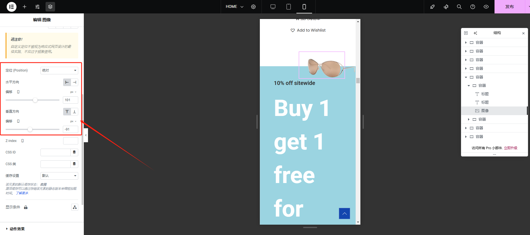Toggle the structure layers icon

(50, 7)
